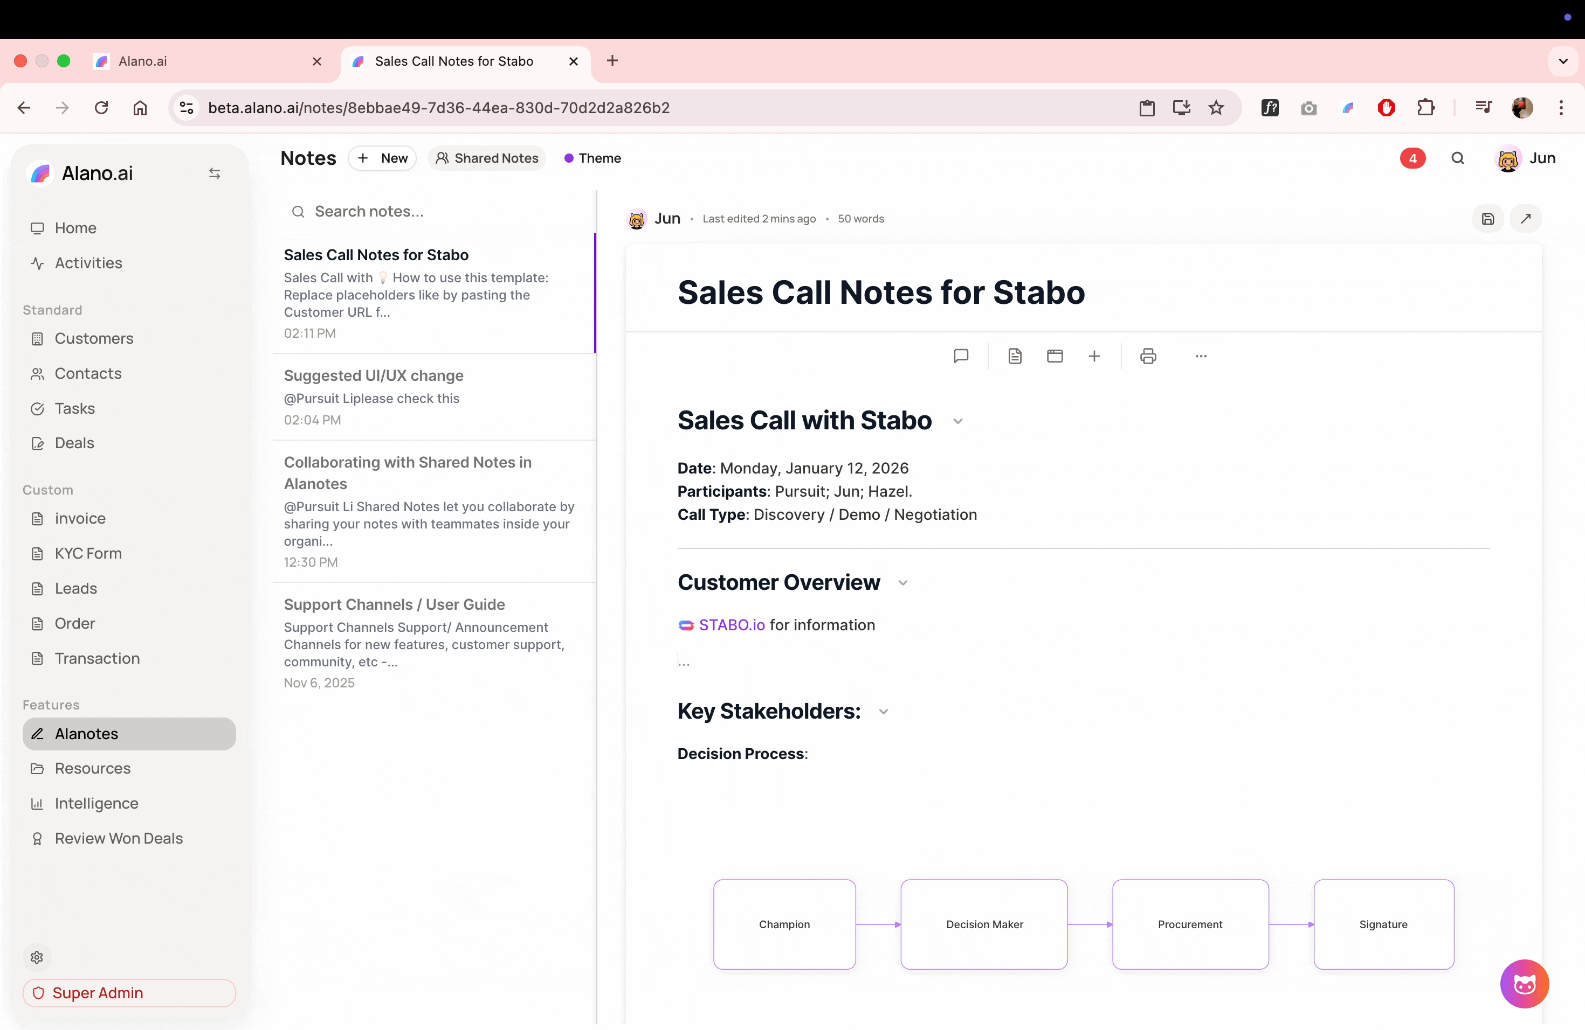Click the Search notes field
Screen dimensions: 1585x1030
click(x=434, y=212)
